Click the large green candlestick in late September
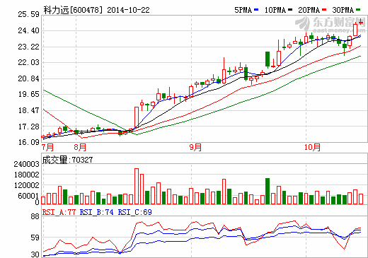Viewport: 368px width, 258px height. tap(268, 59)
